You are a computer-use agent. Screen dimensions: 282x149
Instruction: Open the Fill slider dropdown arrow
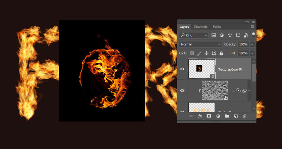pyautogui.click(x=252, y=53)
